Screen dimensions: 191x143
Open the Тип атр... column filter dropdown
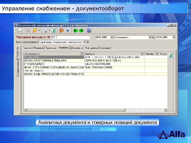click(x=157, y=54)
